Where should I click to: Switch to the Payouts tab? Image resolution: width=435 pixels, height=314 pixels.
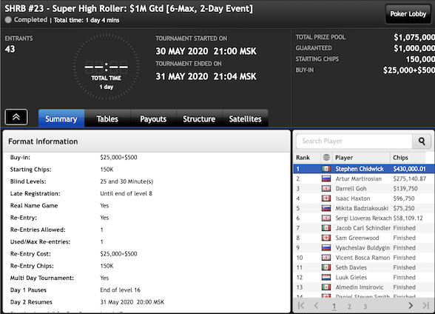point(153,118)
